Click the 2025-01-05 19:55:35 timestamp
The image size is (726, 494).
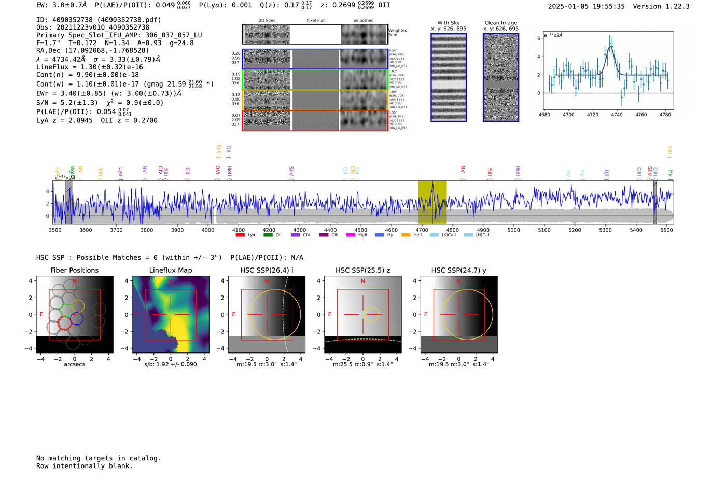(x=586, y=6)
